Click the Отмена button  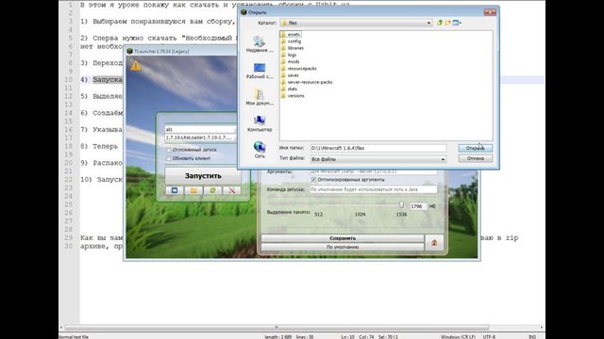coord(475,158)
